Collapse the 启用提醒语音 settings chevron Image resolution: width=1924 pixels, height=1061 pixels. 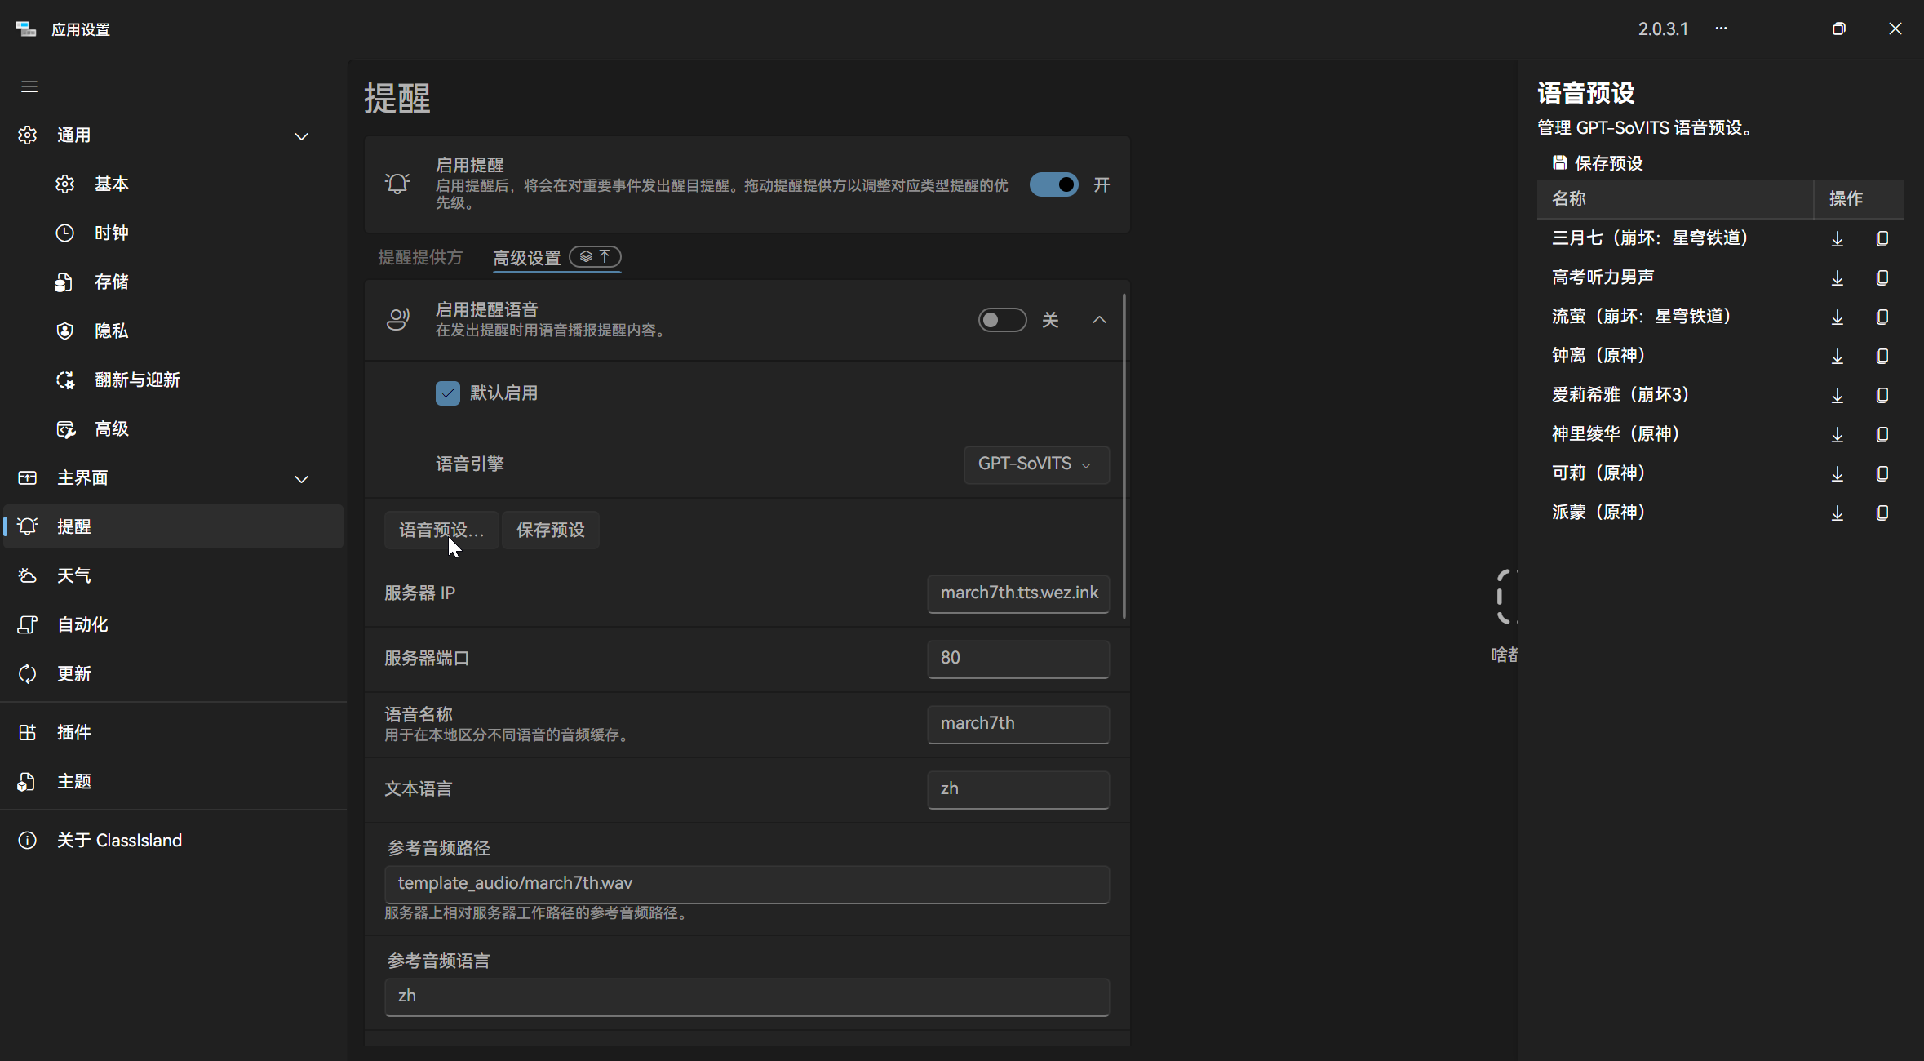pyautogui.click(x=1099, y=320)
